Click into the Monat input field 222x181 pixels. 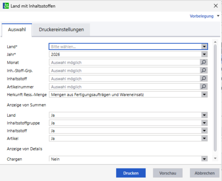pyautogui.click(x=124, y=63)
